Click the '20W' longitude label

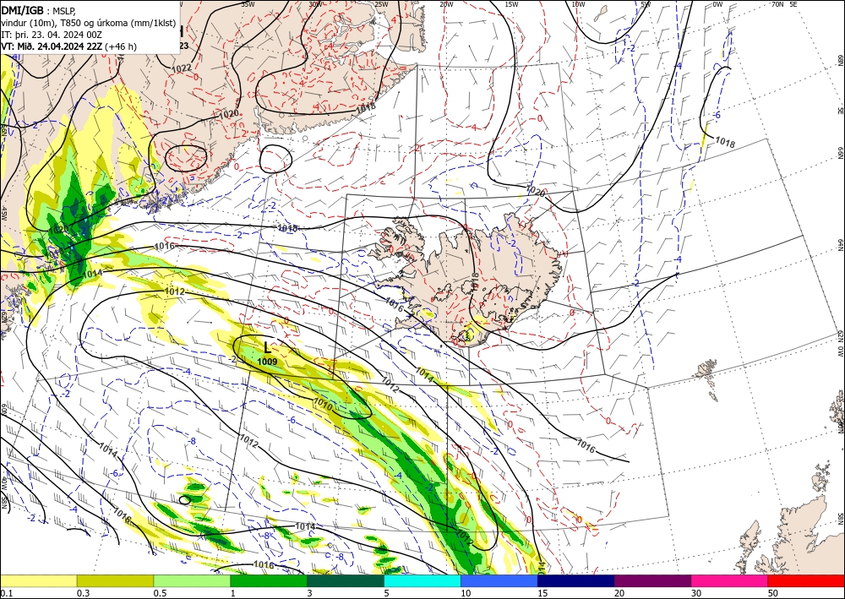pos(445,3)
